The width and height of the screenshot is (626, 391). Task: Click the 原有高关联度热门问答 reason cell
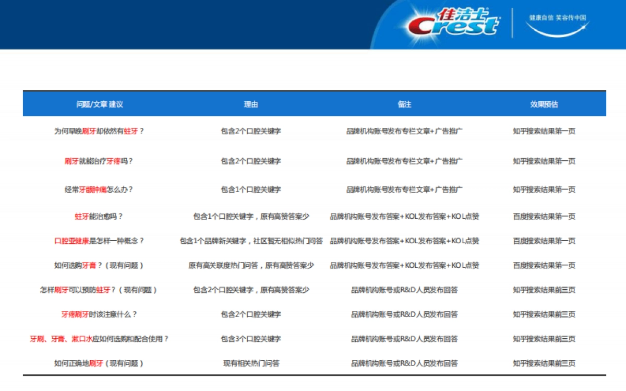pos(251,266)
